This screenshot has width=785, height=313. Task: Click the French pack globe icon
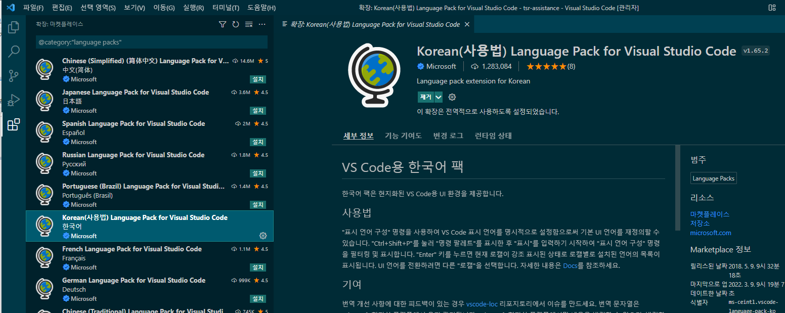45,258
